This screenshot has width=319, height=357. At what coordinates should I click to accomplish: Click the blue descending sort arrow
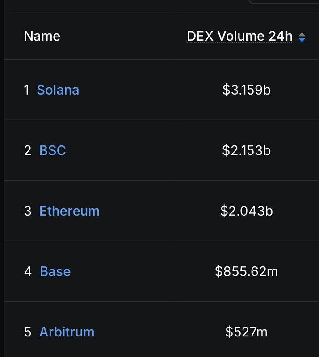click(x=302, y=40)
